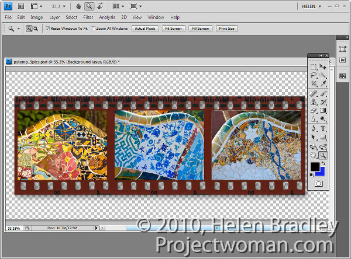The width and height of the screenshot is (351, 259).
Task: Click the Fit Screen button
Action: pos(174,29)
